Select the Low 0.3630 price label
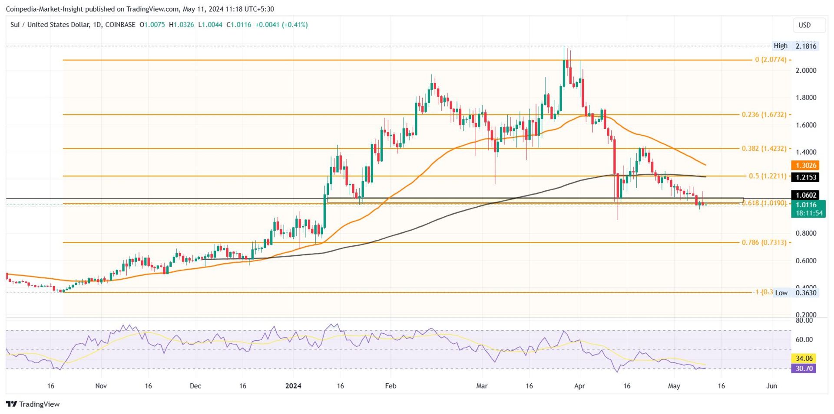 796,293
